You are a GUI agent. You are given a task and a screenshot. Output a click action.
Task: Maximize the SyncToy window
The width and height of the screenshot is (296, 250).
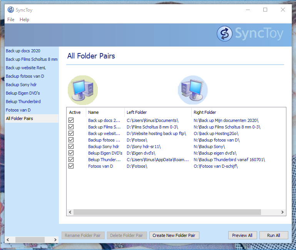tap(265, 10)
